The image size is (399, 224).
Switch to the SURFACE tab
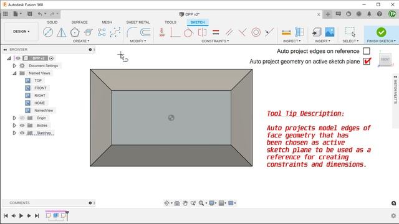coord(79,22)
